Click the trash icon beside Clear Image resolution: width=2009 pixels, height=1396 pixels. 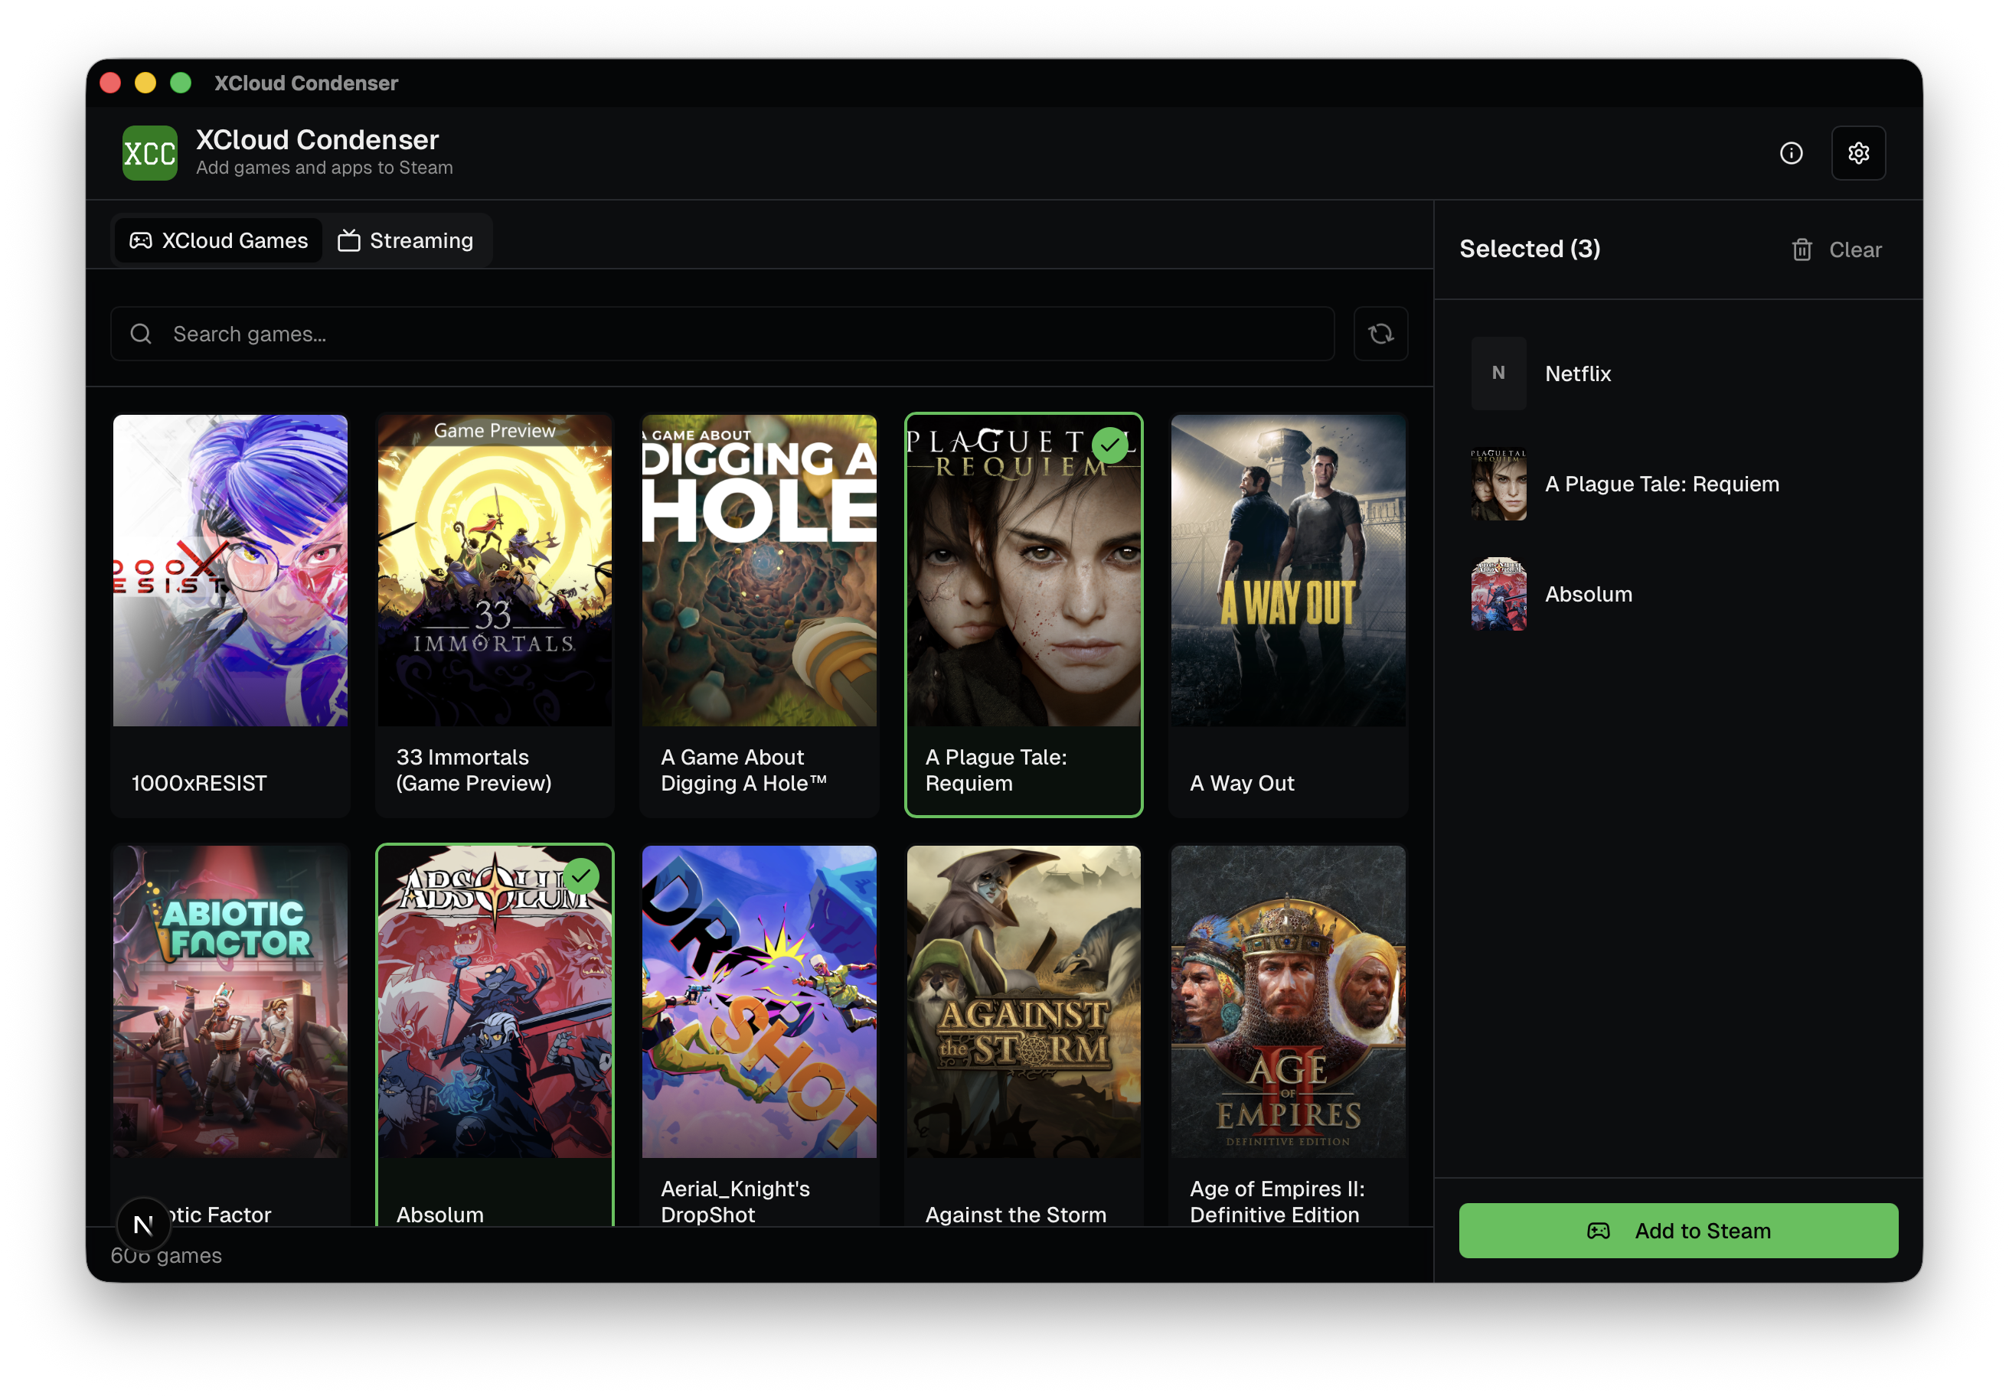(x=1801, y=250)
